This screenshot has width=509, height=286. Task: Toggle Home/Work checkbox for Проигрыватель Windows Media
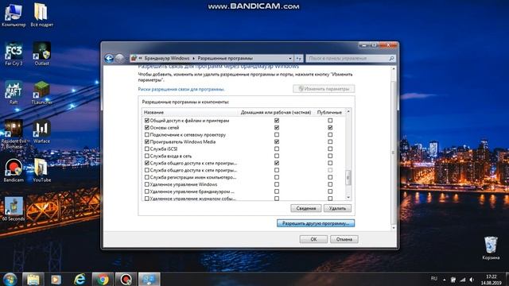pyautogui.click(x=277, y=141)
